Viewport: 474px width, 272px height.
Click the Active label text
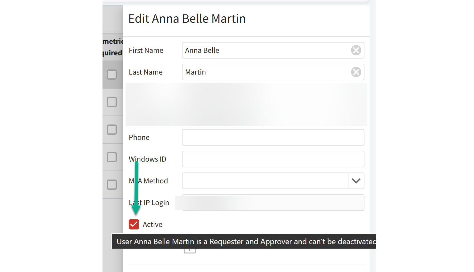(x=152, y=224)
